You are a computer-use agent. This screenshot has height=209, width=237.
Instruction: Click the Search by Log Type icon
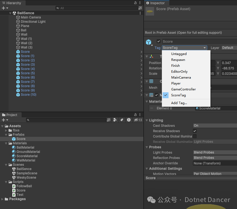tap(129, 120)
